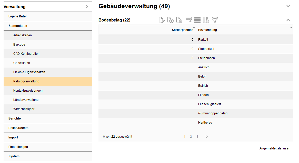Collapse the Bodenbelag section
Image resolution: width=299 pixels, height=163 pixels.
[288, 20]
